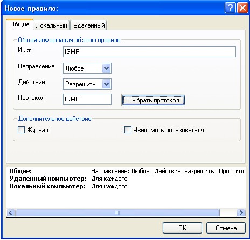Click the Отмена button
This screenshot has width=250, height=240.
(x=226, y=228)
